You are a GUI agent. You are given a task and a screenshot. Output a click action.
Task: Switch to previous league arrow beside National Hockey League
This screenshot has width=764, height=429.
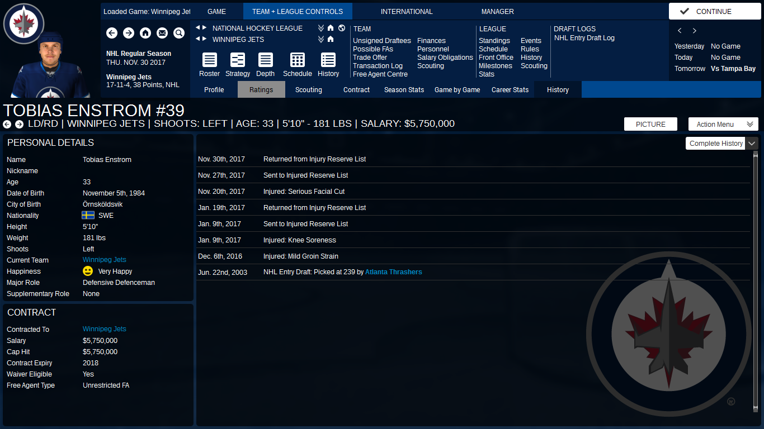point(197,28)
